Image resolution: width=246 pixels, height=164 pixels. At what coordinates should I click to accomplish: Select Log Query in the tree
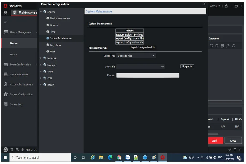pyautogui.click(x=55, y=45)
